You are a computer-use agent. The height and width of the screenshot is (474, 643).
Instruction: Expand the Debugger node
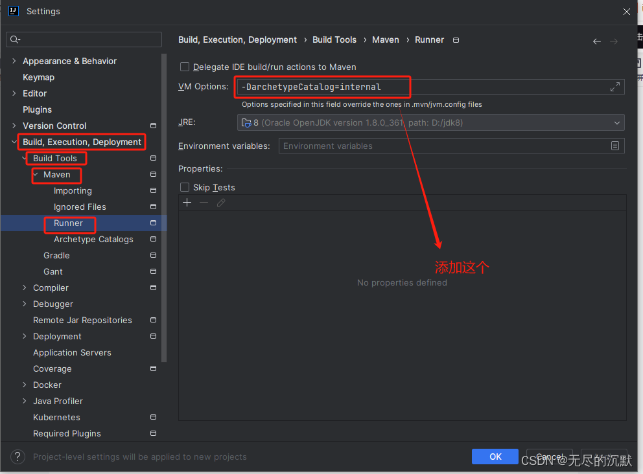(x=24, y=304)
